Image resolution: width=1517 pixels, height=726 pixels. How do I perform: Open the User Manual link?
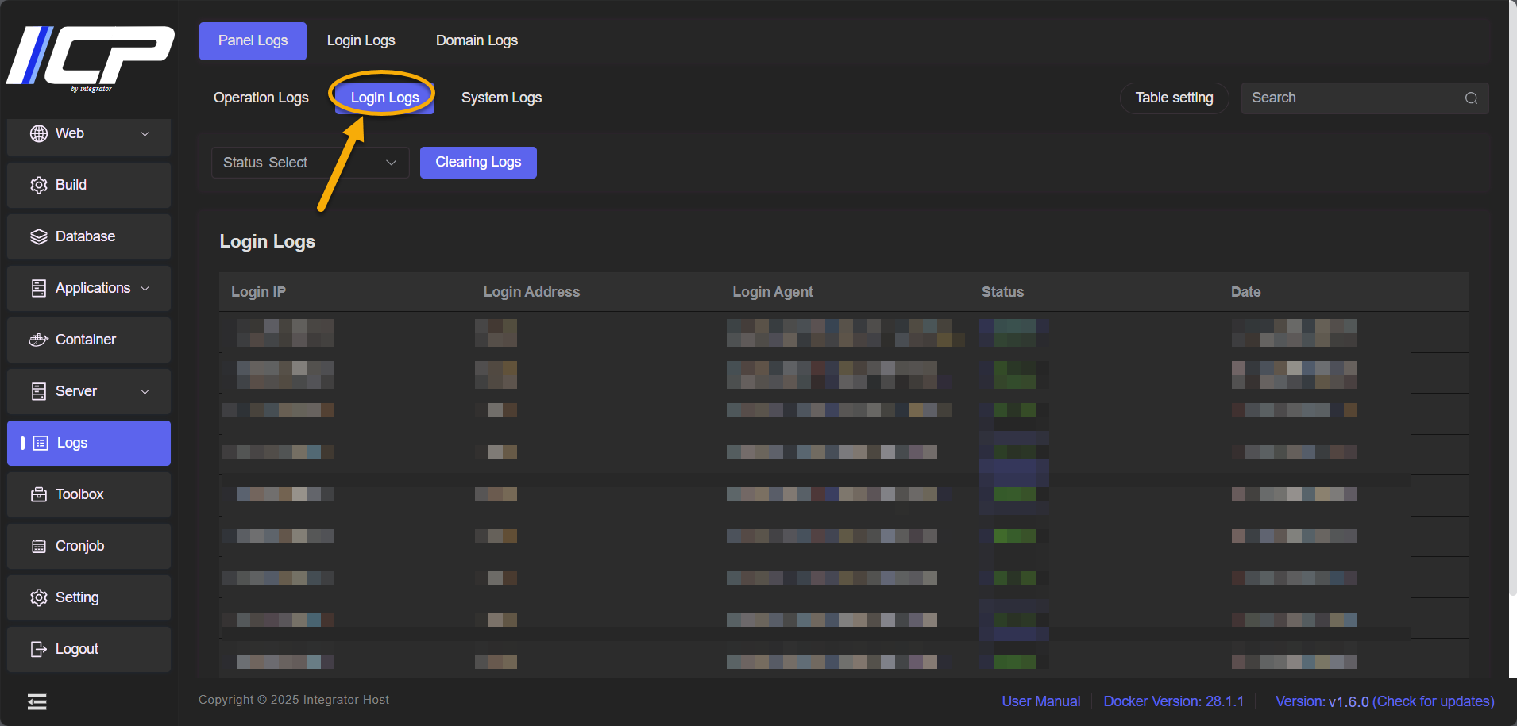pos(1040,701)
